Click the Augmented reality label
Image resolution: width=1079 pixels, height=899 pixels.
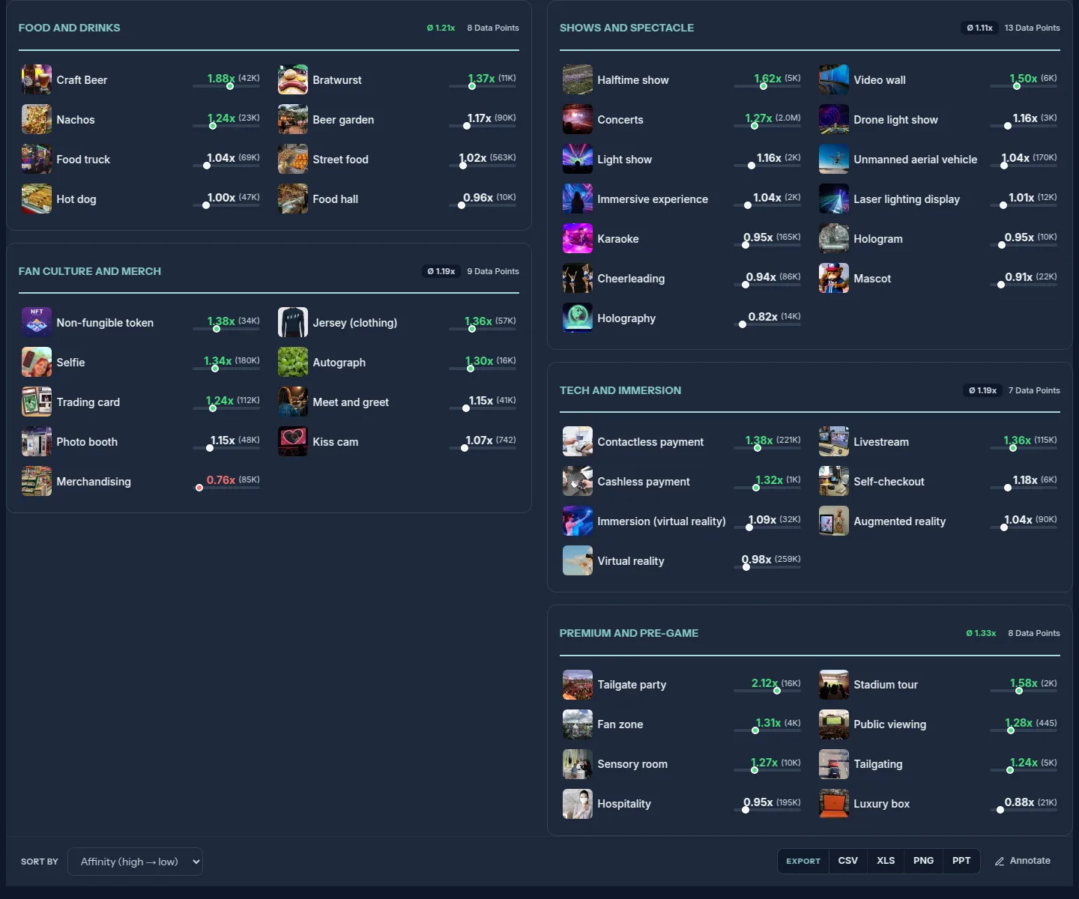coord(899,521)
